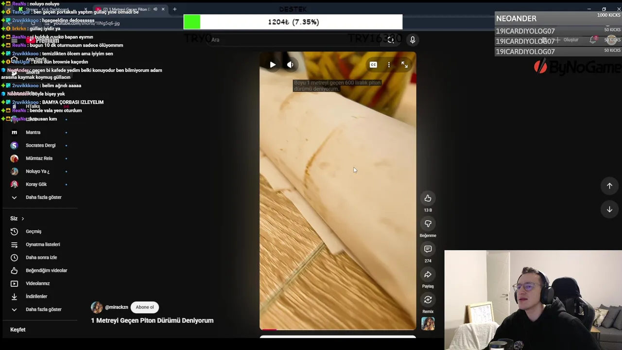The height and width of the screenshot is (350, 622).
Task: Click the Beğenme dislike icon
Action: (428, 224)
